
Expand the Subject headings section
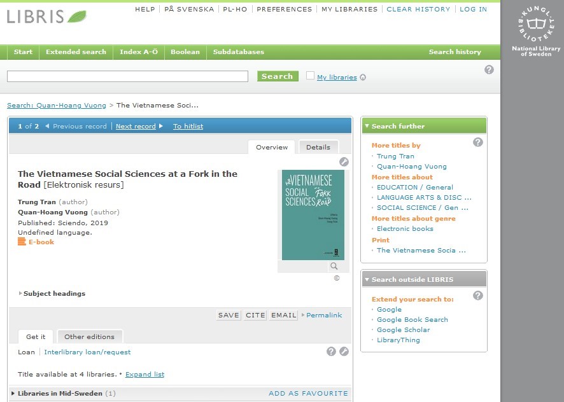point(52,294)
